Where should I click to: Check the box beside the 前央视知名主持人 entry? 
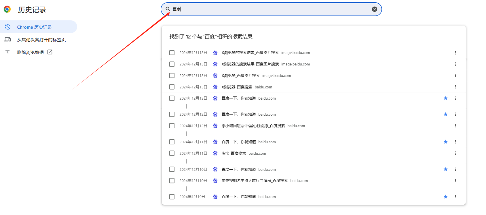pos(172,181)
